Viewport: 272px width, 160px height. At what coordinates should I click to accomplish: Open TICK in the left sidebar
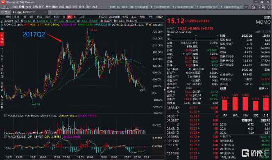click(x=2, y=54)
